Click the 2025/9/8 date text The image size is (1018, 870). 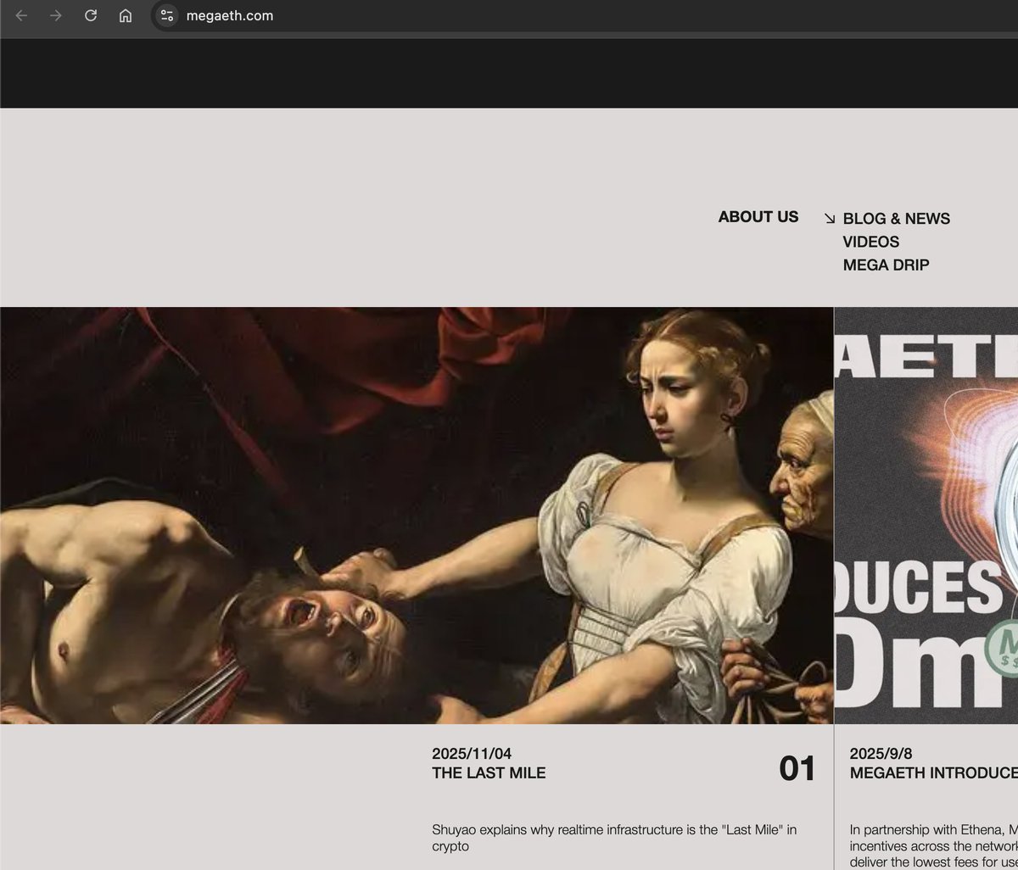click(x=881, y=753)
